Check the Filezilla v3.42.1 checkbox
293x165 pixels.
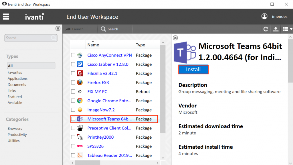click(x=73, y=73)
